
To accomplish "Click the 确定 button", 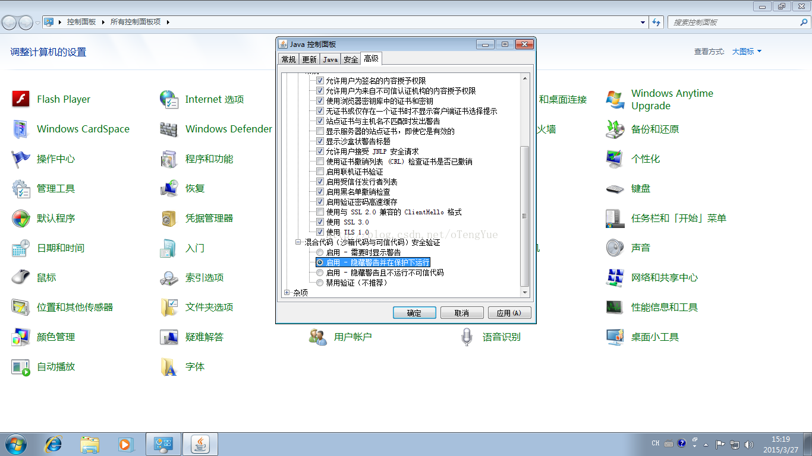I will [x=414, y=313].
